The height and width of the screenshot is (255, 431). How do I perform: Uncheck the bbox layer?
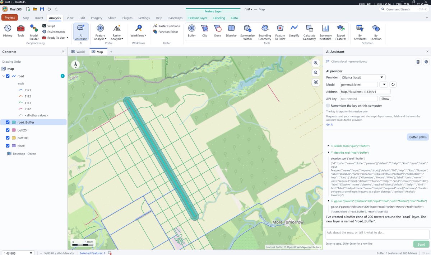click(8, 146)
